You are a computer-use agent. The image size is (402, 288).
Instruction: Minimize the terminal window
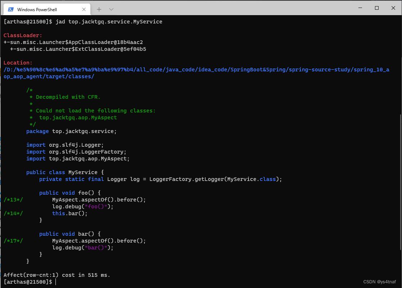(x=360, y=8)
